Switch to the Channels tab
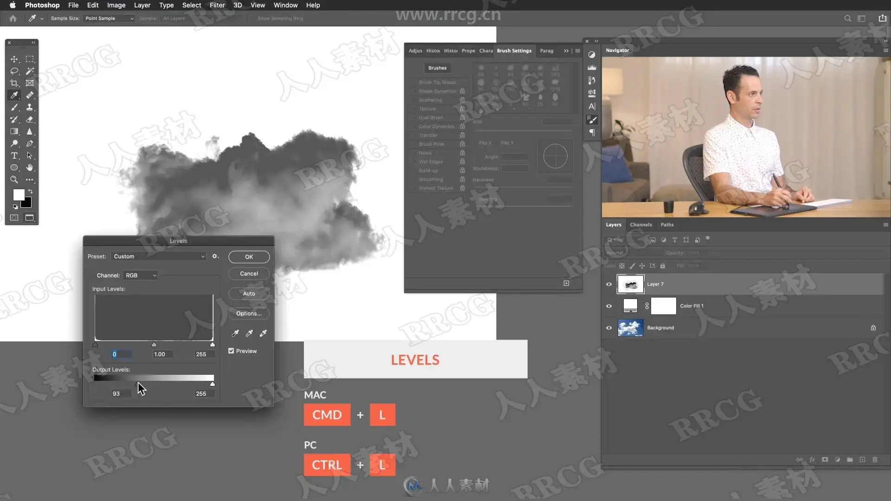This screenshot has width=891, height=501. click(640, 225)
